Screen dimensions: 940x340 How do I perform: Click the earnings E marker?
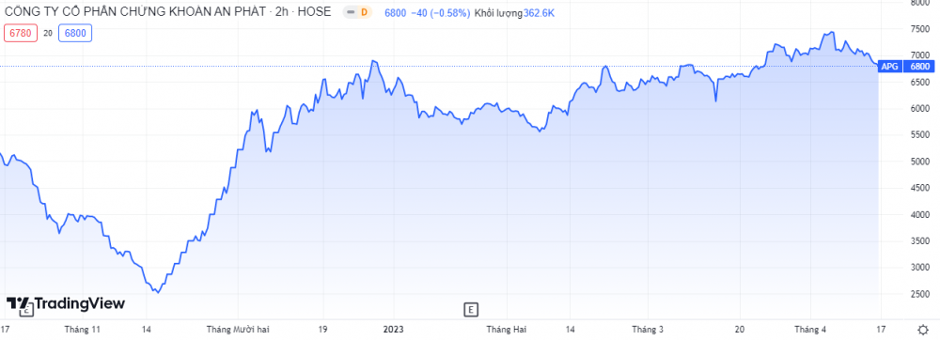coord(471,309)
